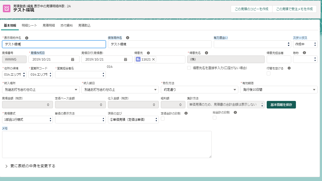
Task: Switch to 基本情報 tab
Action: click(x=10, y=26)
